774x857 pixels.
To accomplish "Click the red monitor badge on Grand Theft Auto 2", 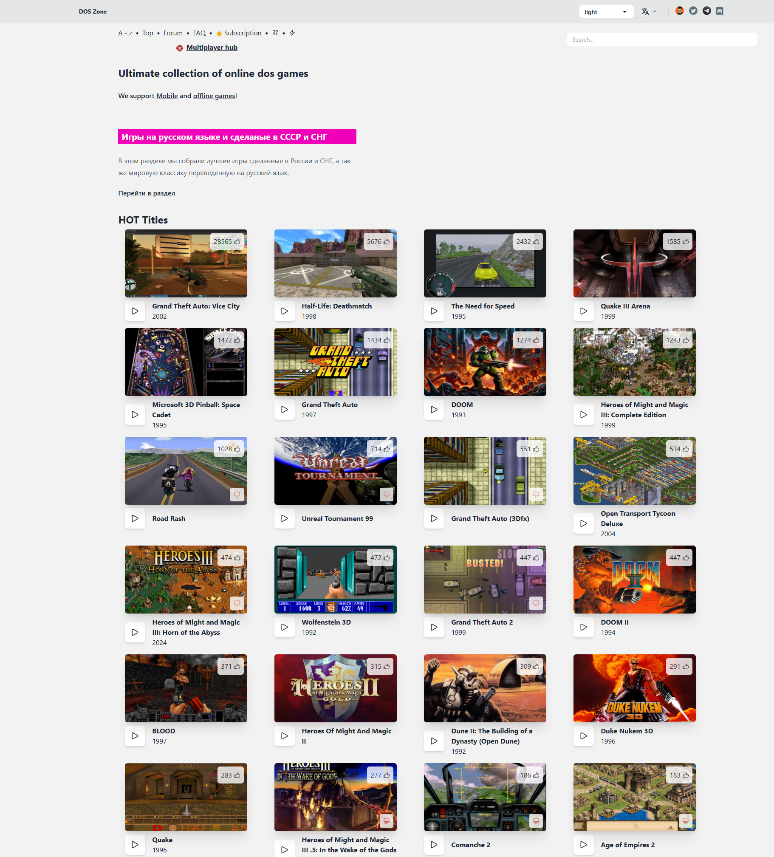I will (536, 604).
